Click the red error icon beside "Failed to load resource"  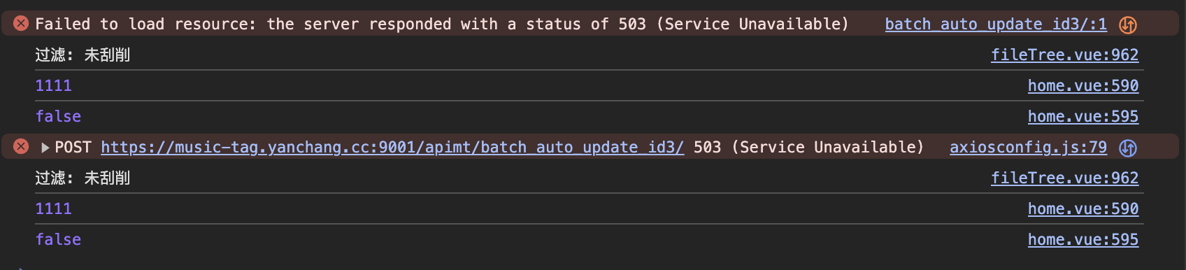[x=21, y=24]
